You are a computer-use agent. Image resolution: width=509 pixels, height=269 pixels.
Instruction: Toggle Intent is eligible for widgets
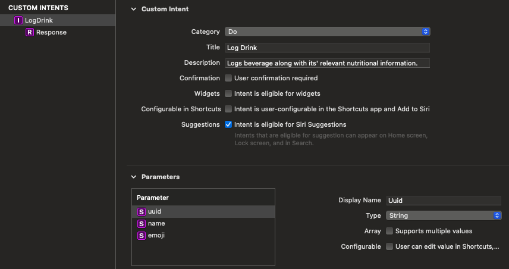tap(228, 93)
